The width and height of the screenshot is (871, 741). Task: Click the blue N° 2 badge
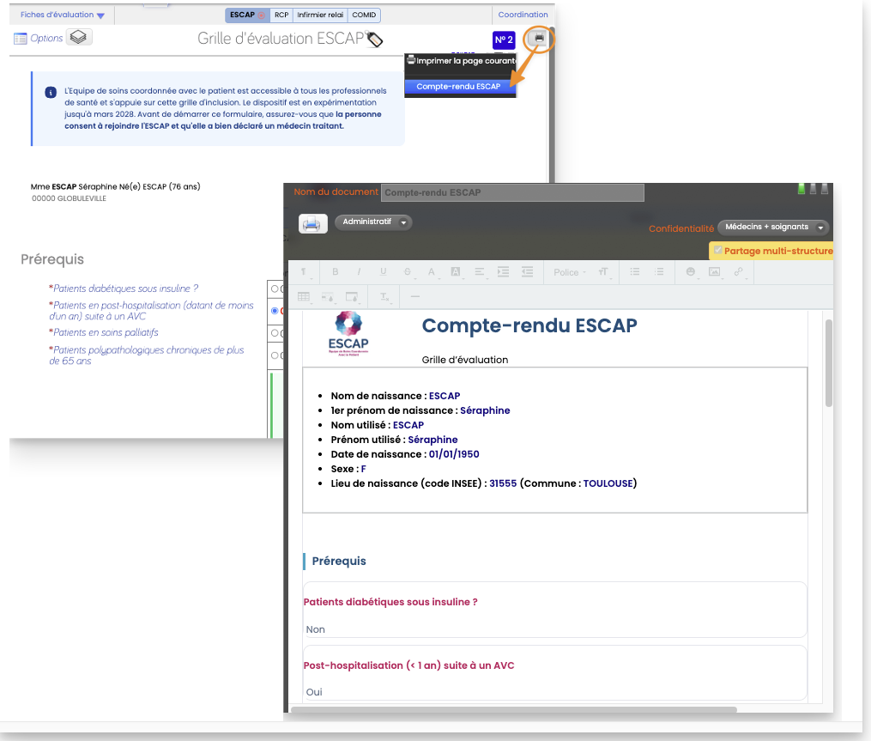504,40
